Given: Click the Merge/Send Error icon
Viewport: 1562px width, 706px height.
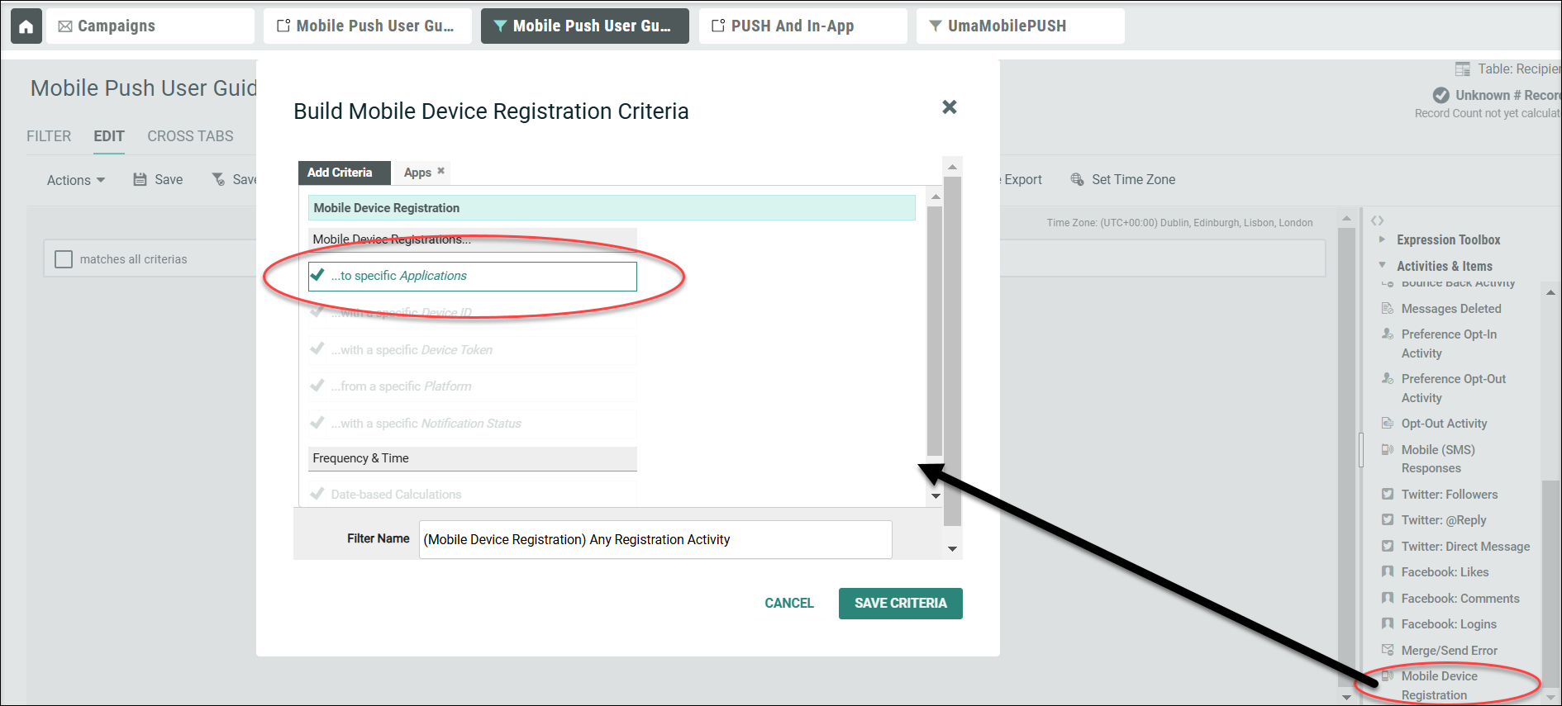Looking at the screenshot, I should click(x=1388, y=650).
